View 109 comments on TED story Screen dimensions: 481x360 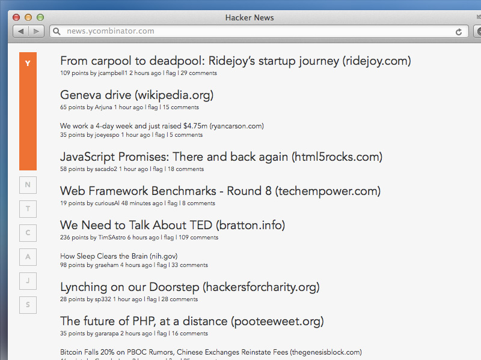[196, 238]
